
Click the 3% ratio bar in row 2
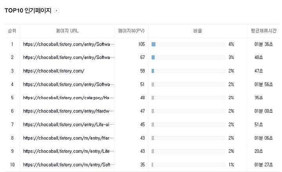tap(188, 57)
